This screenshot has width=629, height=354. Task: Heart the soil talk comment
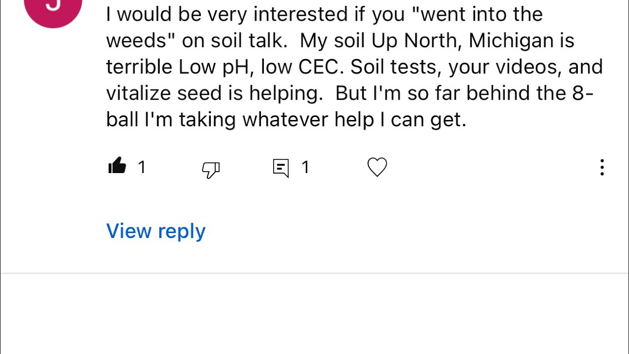pyautogui.click(x=377, y=168)
